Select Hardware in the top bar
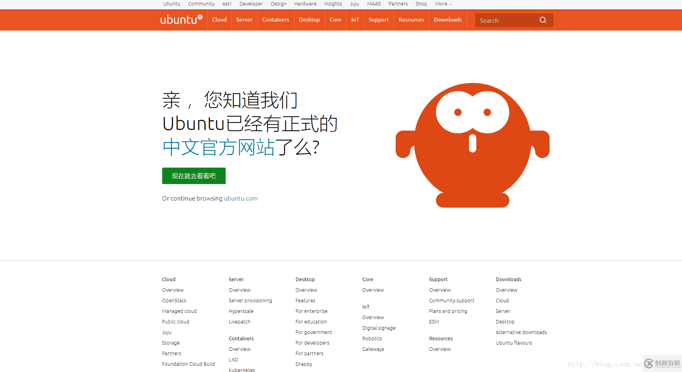 point(305,4)
